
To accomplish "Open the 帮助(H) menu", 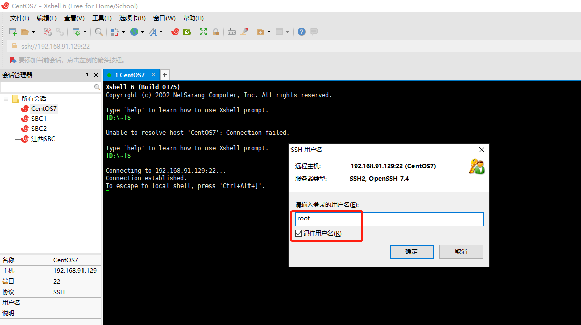I will tap(193, 18).
